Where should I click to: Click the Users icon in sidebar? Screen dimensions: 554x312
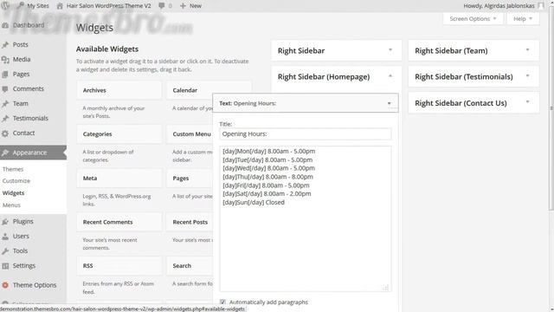pos(5,237)
